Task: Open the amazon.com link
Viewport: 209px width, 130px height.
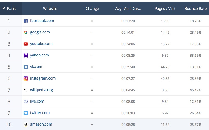Action: tap(41, 124)
